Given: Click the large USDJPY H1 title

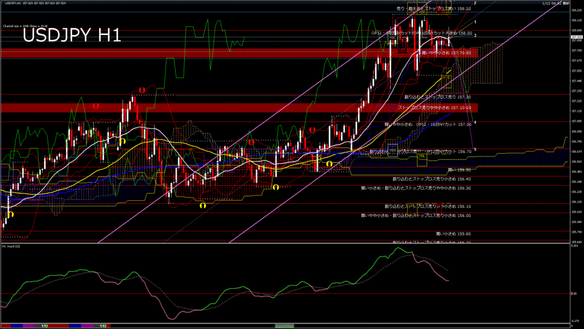Looking at the screenshot, I should click(71, 36).
